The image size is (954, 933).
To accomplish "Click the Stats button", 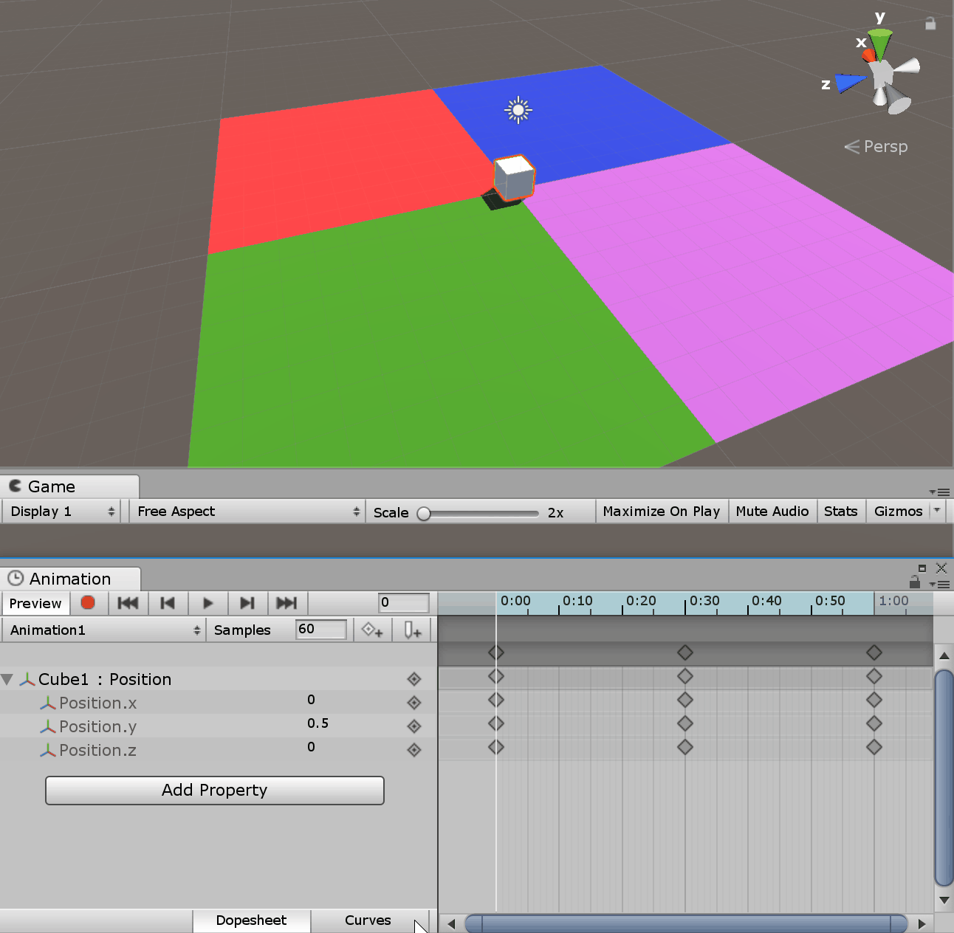I will click(840, 512).
